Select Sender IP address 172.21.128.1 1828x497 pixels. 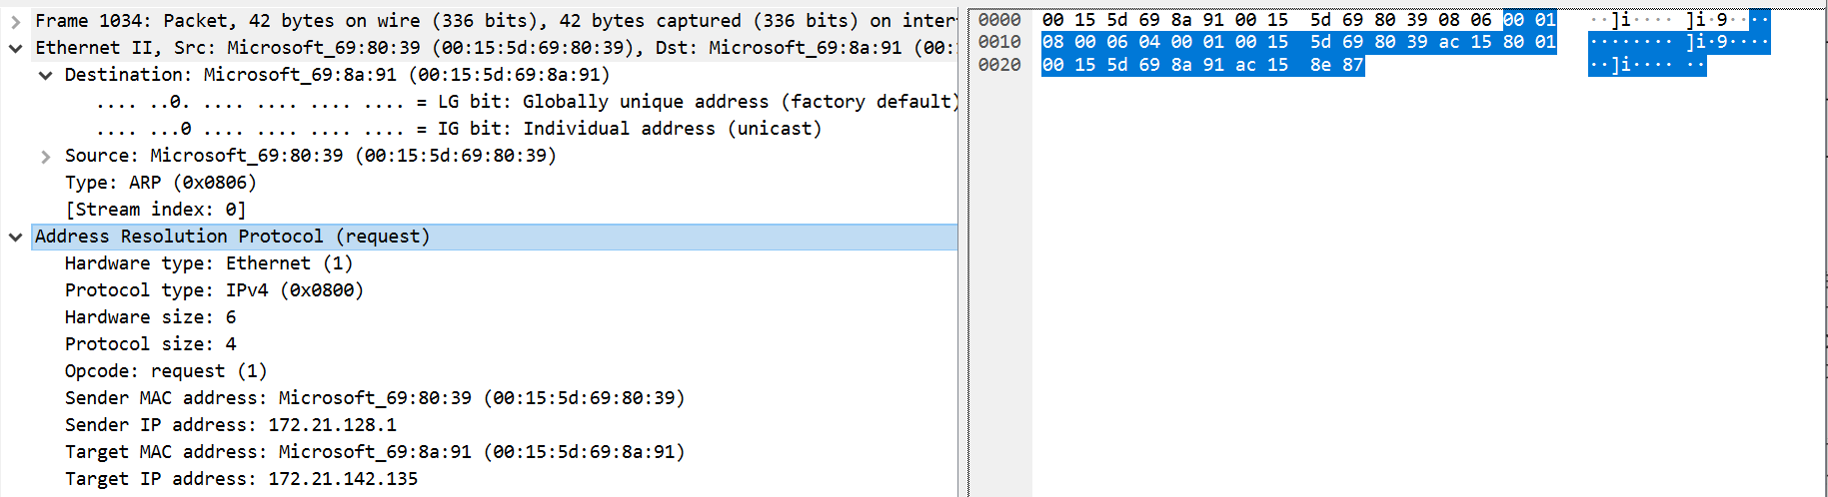(230, 425)
